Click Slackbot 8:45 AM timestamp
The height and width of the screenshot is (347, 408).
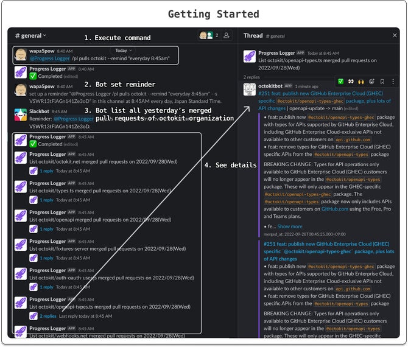coord(59,111)
